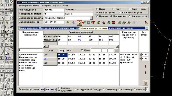The image size is (172, 96).
Task: Click the eraser icon in table toolbar
Action: coord(74,23)
